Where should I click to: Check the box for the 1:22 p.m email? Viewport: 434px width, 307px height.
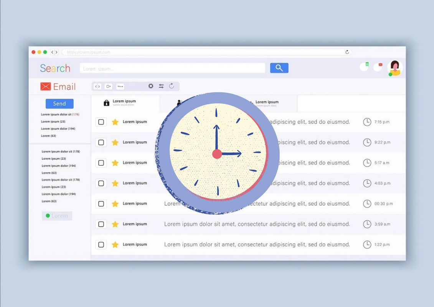click(x=101, y=245)
